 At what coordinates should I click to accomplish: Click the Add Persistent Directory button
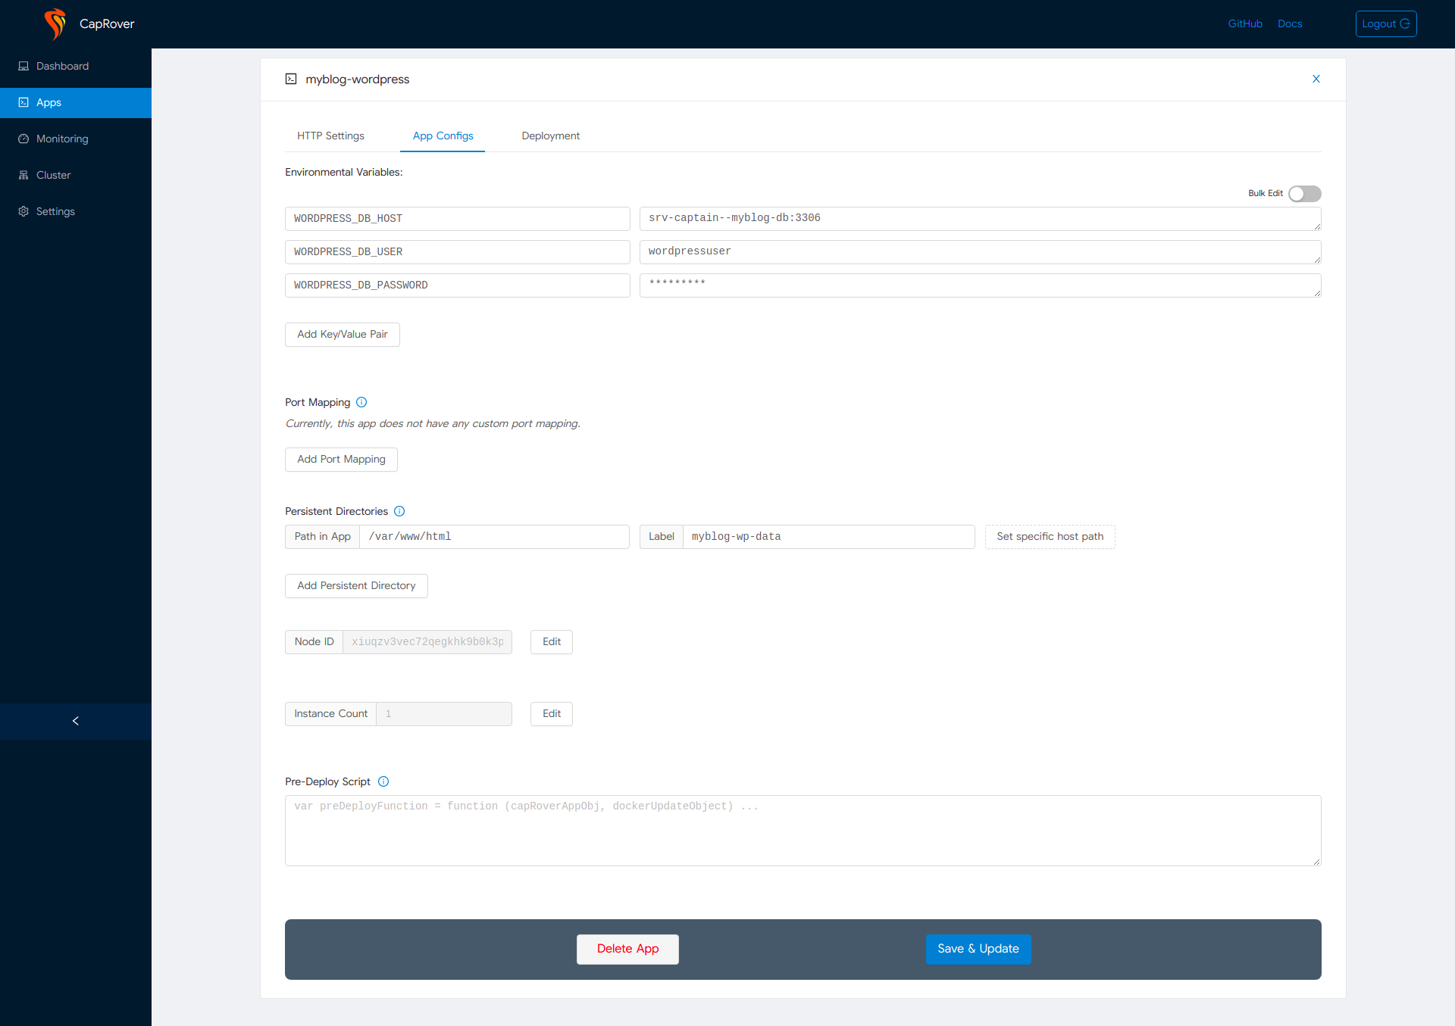tap(355, 585)
